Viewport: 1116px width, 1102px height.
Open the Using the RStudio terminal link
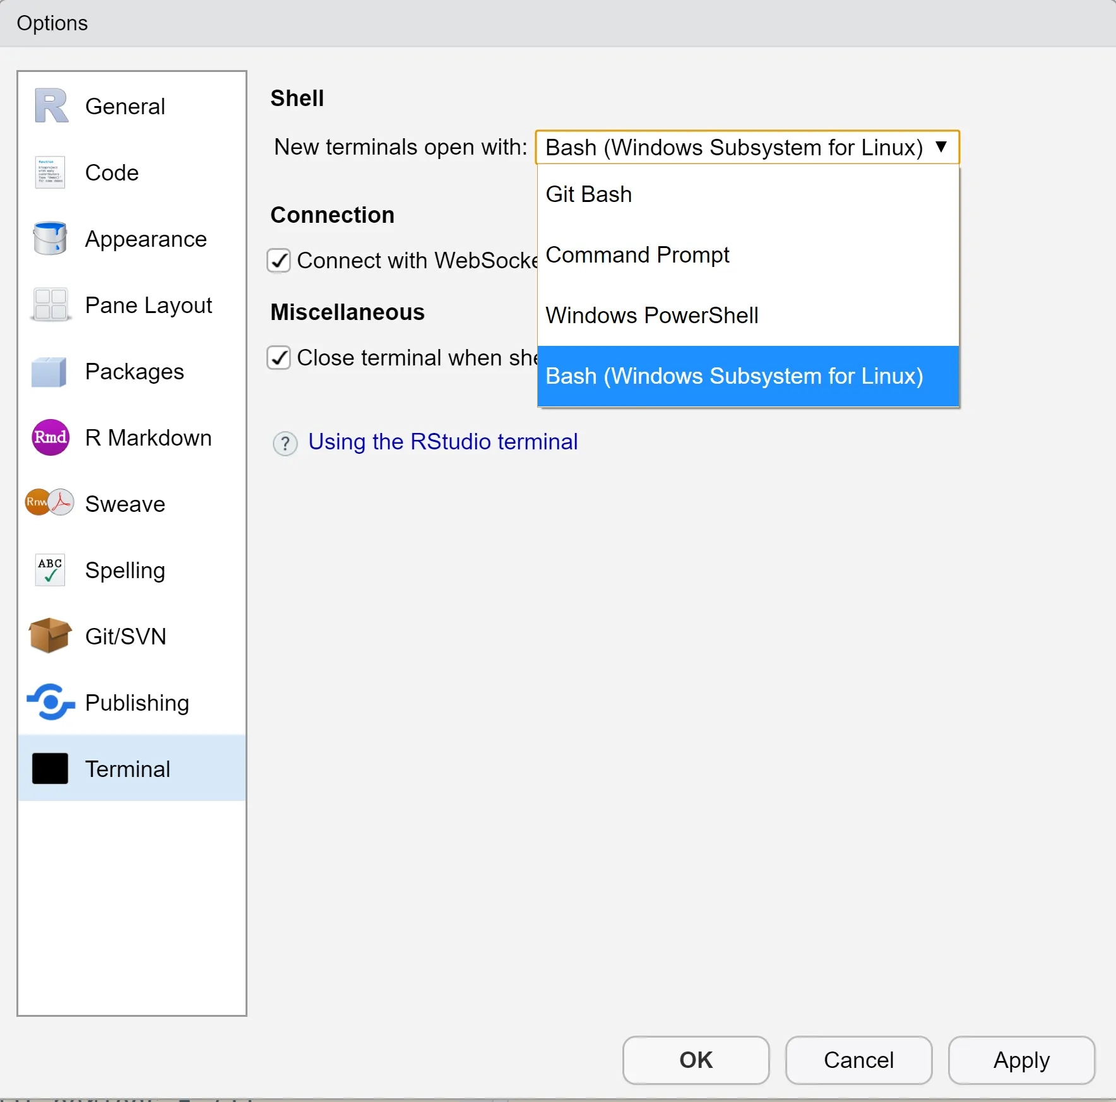click(443, 442)
